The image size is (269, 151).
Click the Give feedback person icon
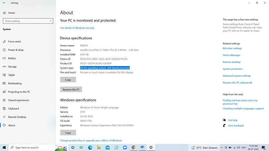pos(224,126)
